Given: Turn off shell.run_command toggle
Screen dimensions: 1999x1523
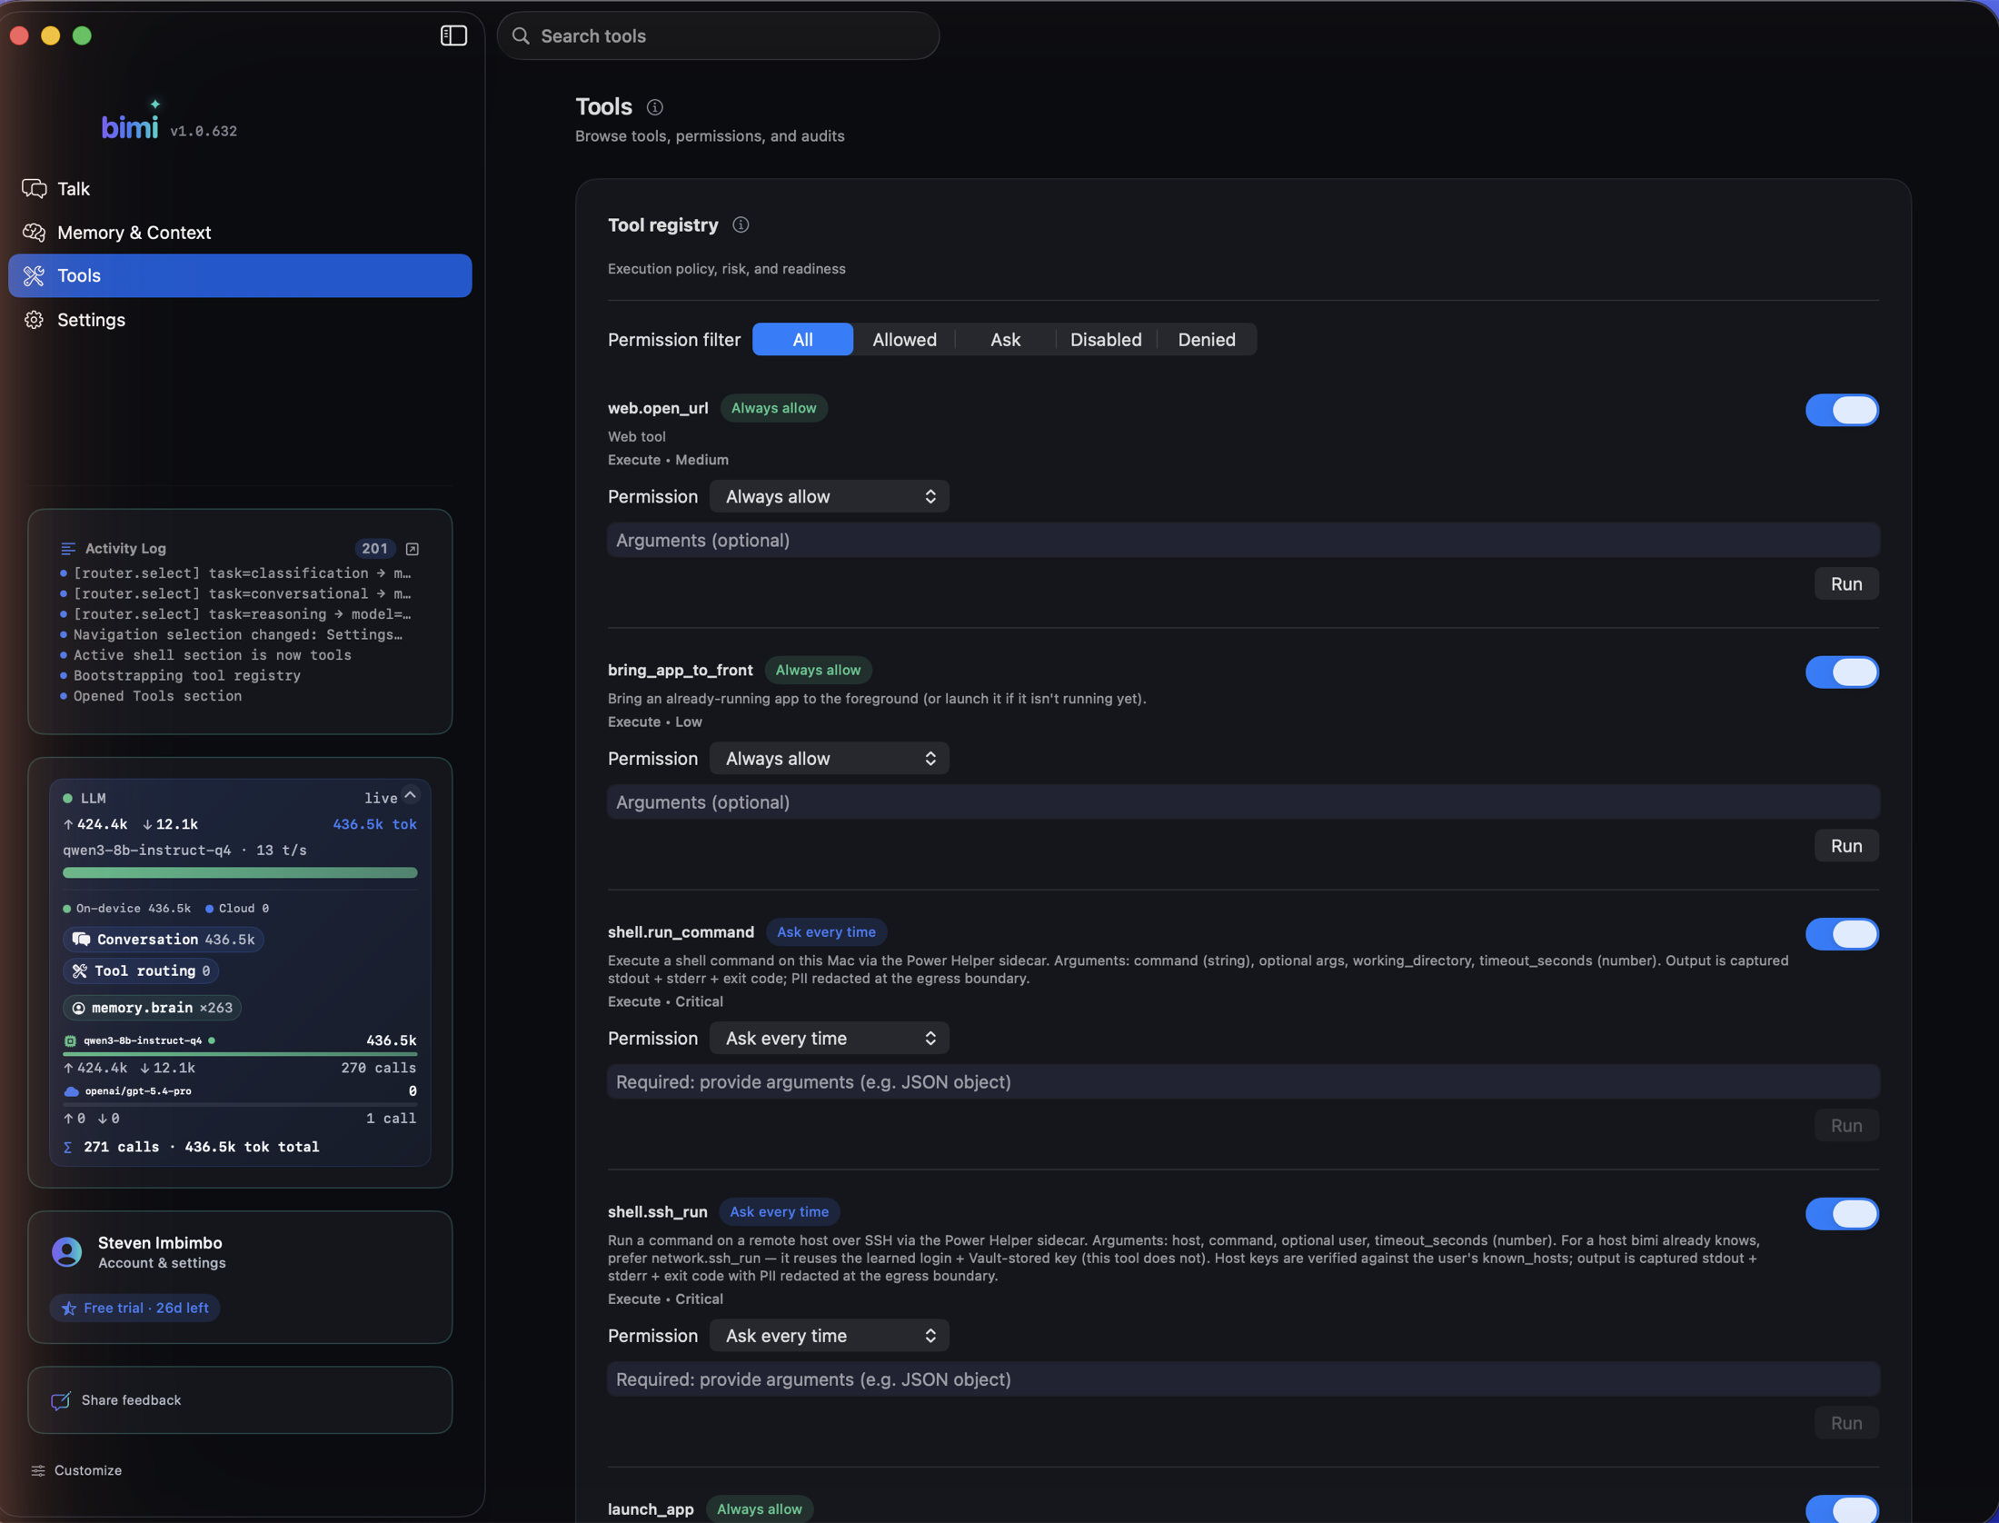Looking at the screenshot, I should [x=1842, y=933].
